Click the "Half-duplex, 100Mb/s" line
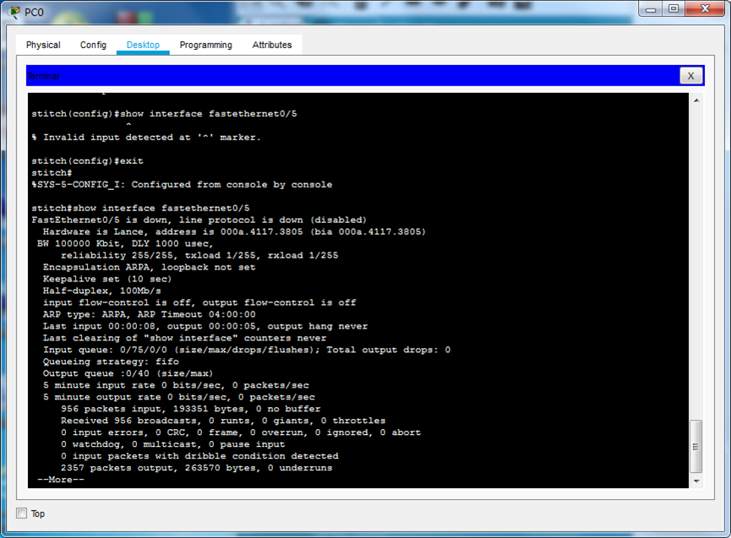Viewport: 731px width, 538px height. 102,291
